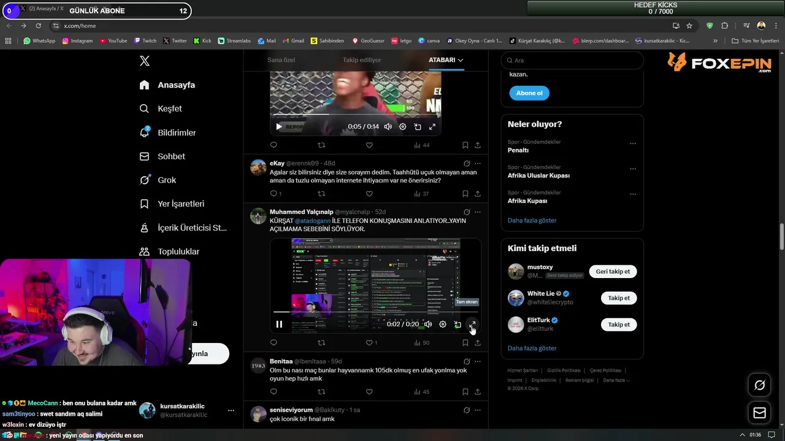Open İçerik Üreticisi Stüdyosu in the sidebar
Image resolution: width=785 pixels, height=441 pixels.
183,227
